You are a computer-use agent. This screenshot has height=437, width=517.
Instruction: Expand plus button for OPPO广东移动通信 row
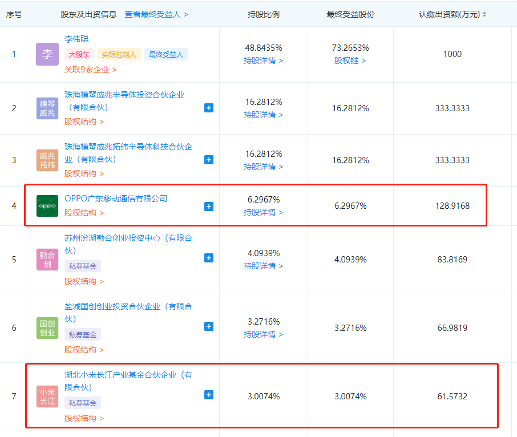[x=209, y=206]
